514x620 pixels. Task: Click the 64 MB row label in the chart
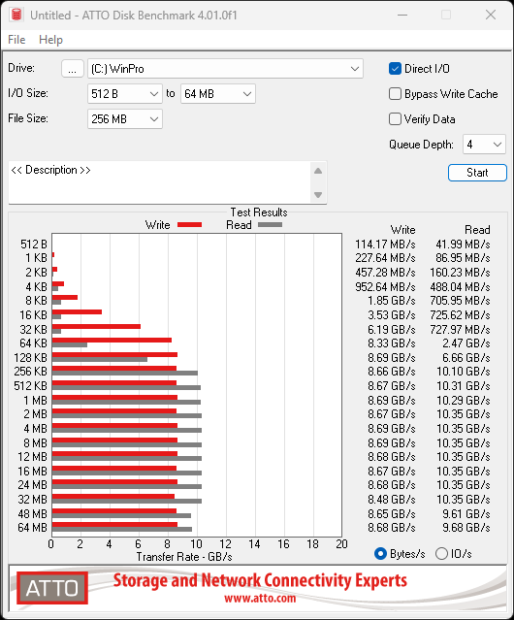click(x=32, y=528)
